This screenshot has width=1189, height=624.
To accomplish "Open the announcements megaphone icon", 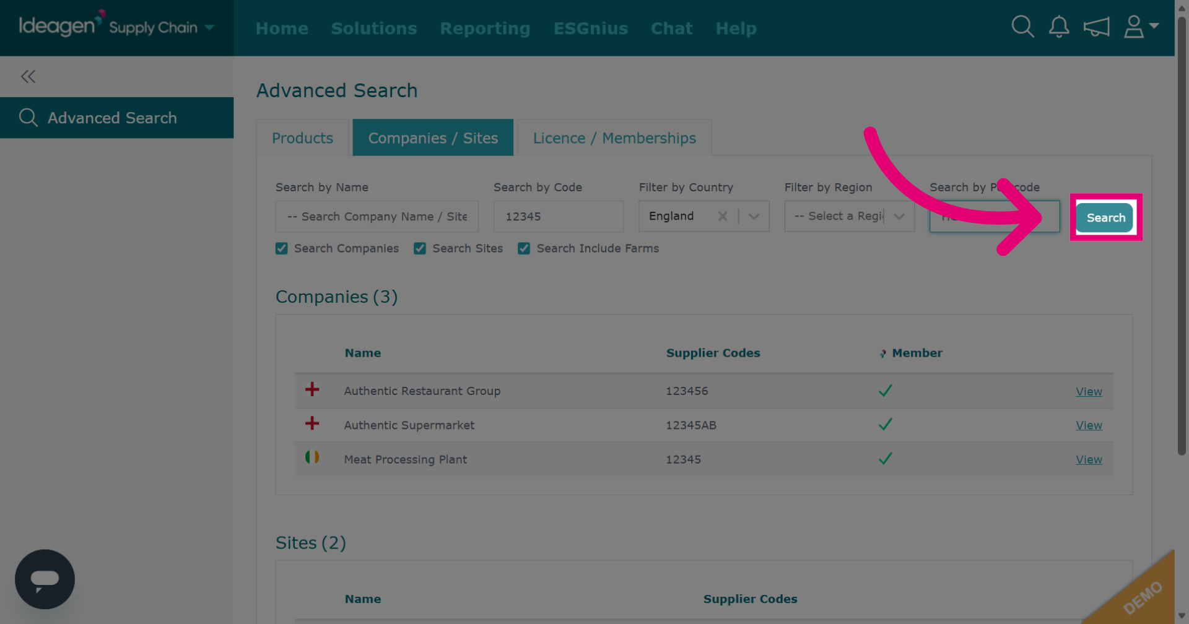I will coord(1096,27).
